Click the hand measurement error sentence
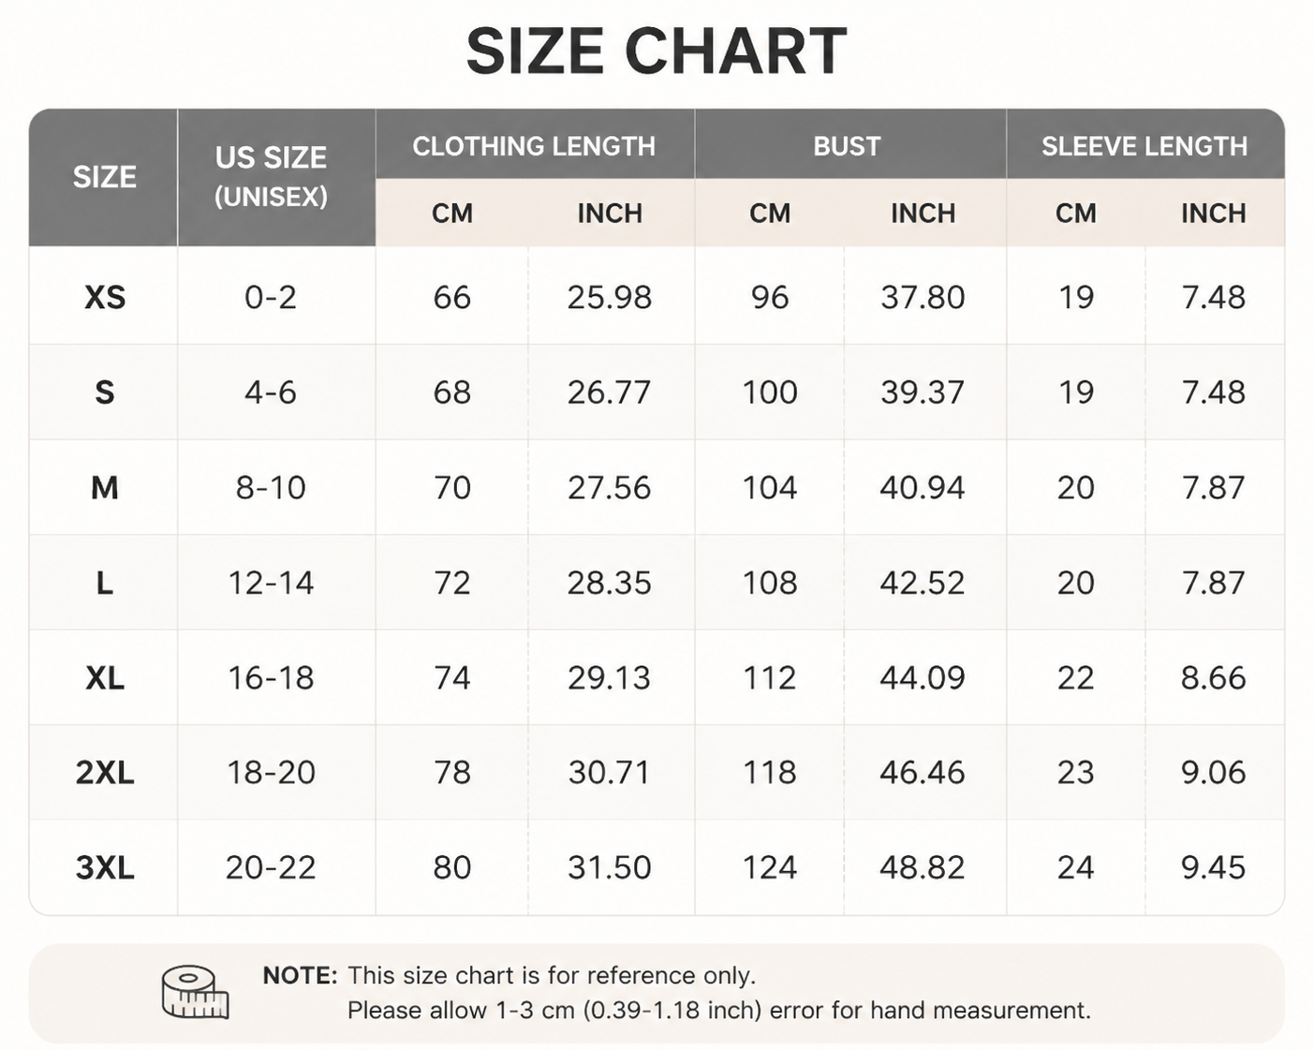 click(x=719, y=1011)
